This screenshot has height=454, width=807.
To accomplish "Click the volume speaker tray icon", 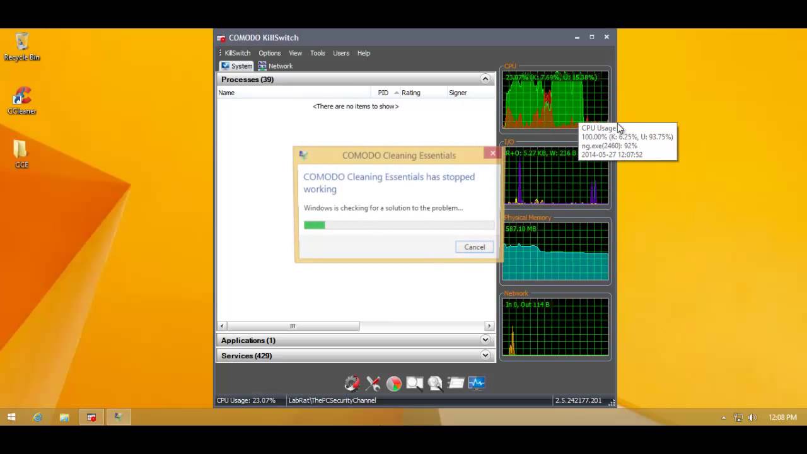I will point(752,417).
